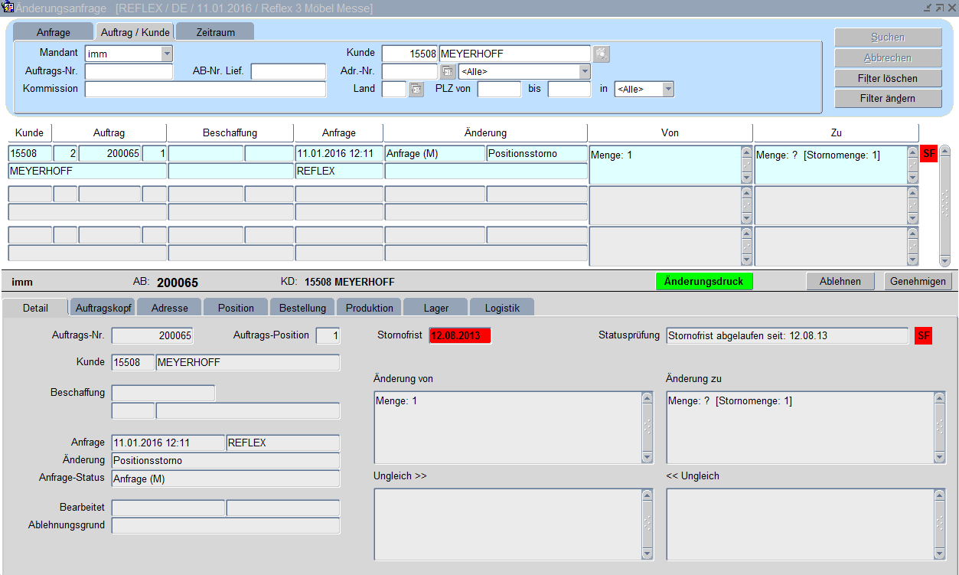Click the green Änderungsdruck button
Image resolution: width=959 pixels, height=575 pixels.
(703, 281)
